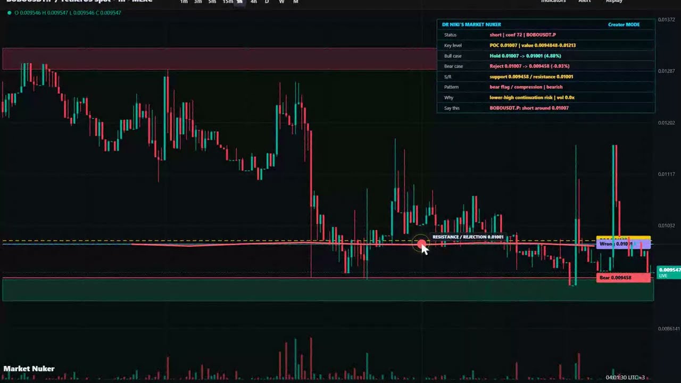Click the 0.01372 price axis label
The height and width of the screenshot is (383, 681).
tap(667, 20)
